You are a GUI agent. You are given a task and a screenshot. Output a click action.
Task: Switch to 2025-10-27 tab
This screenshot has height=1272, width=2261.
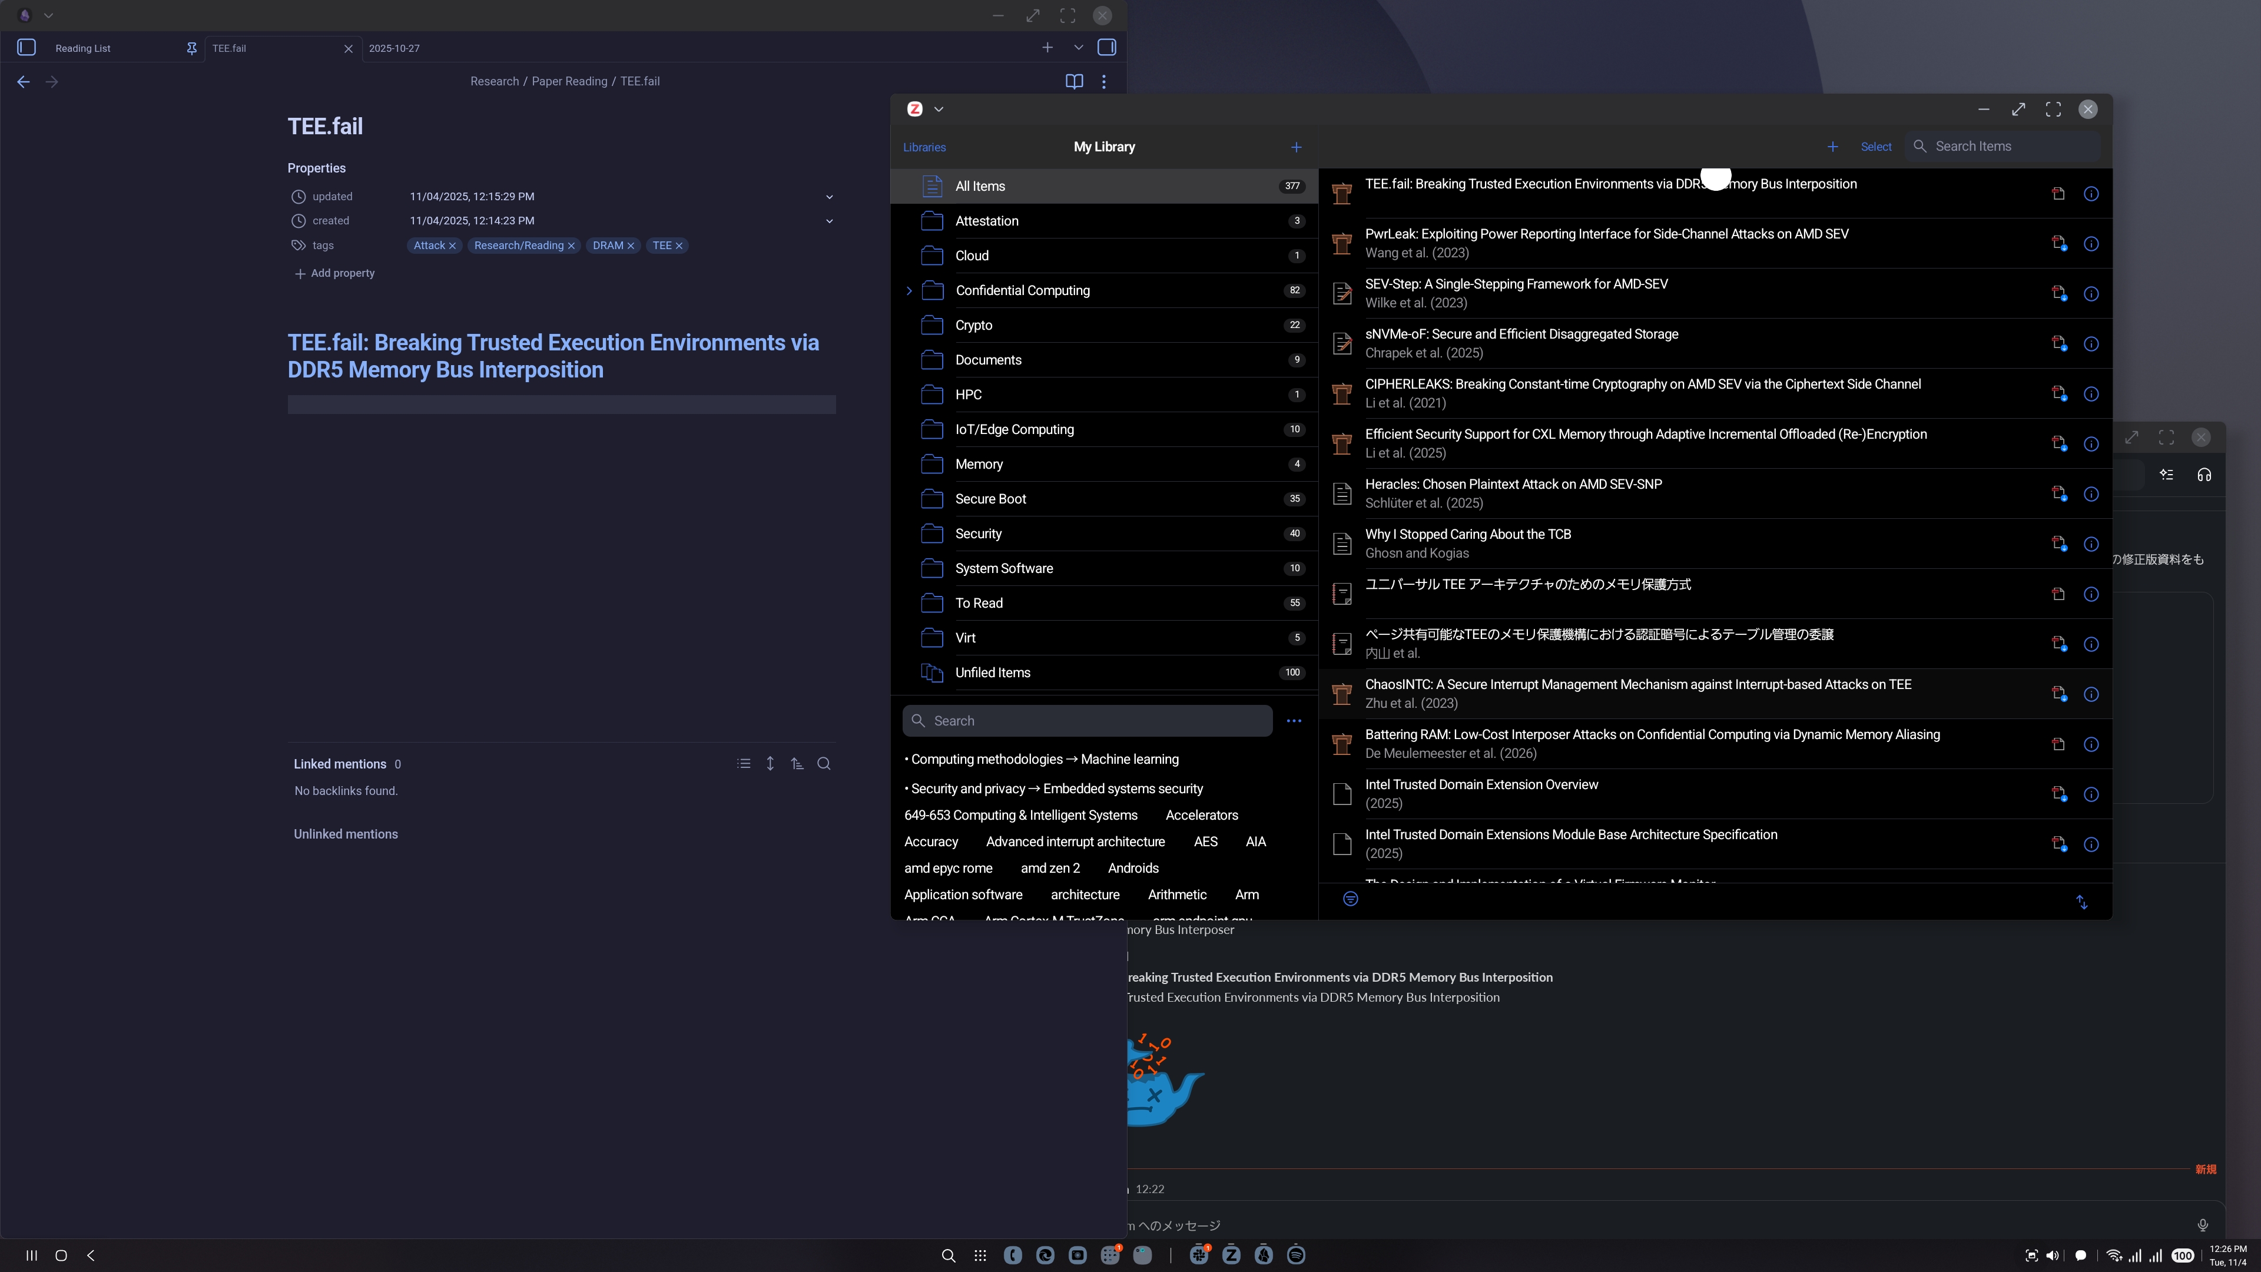[394, 48]
